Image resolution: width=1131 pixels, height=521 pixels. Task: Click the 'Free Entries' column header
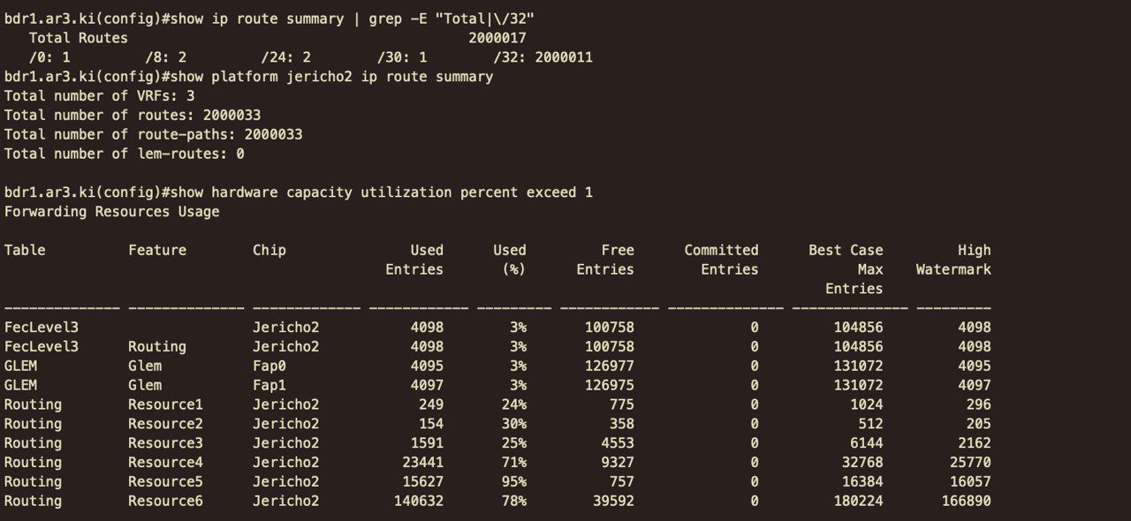click(605, 260)
